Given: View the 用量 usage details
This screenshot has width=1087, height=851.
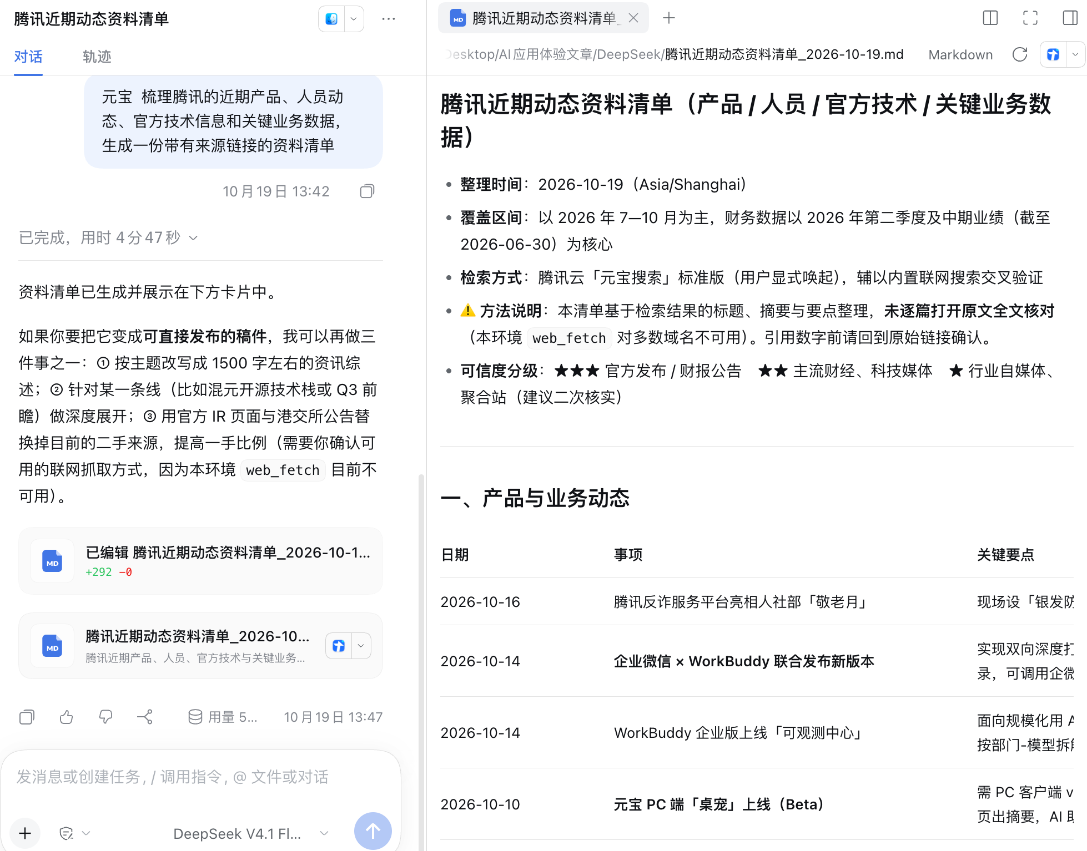Looking at the screenshot, I should 223,717.
